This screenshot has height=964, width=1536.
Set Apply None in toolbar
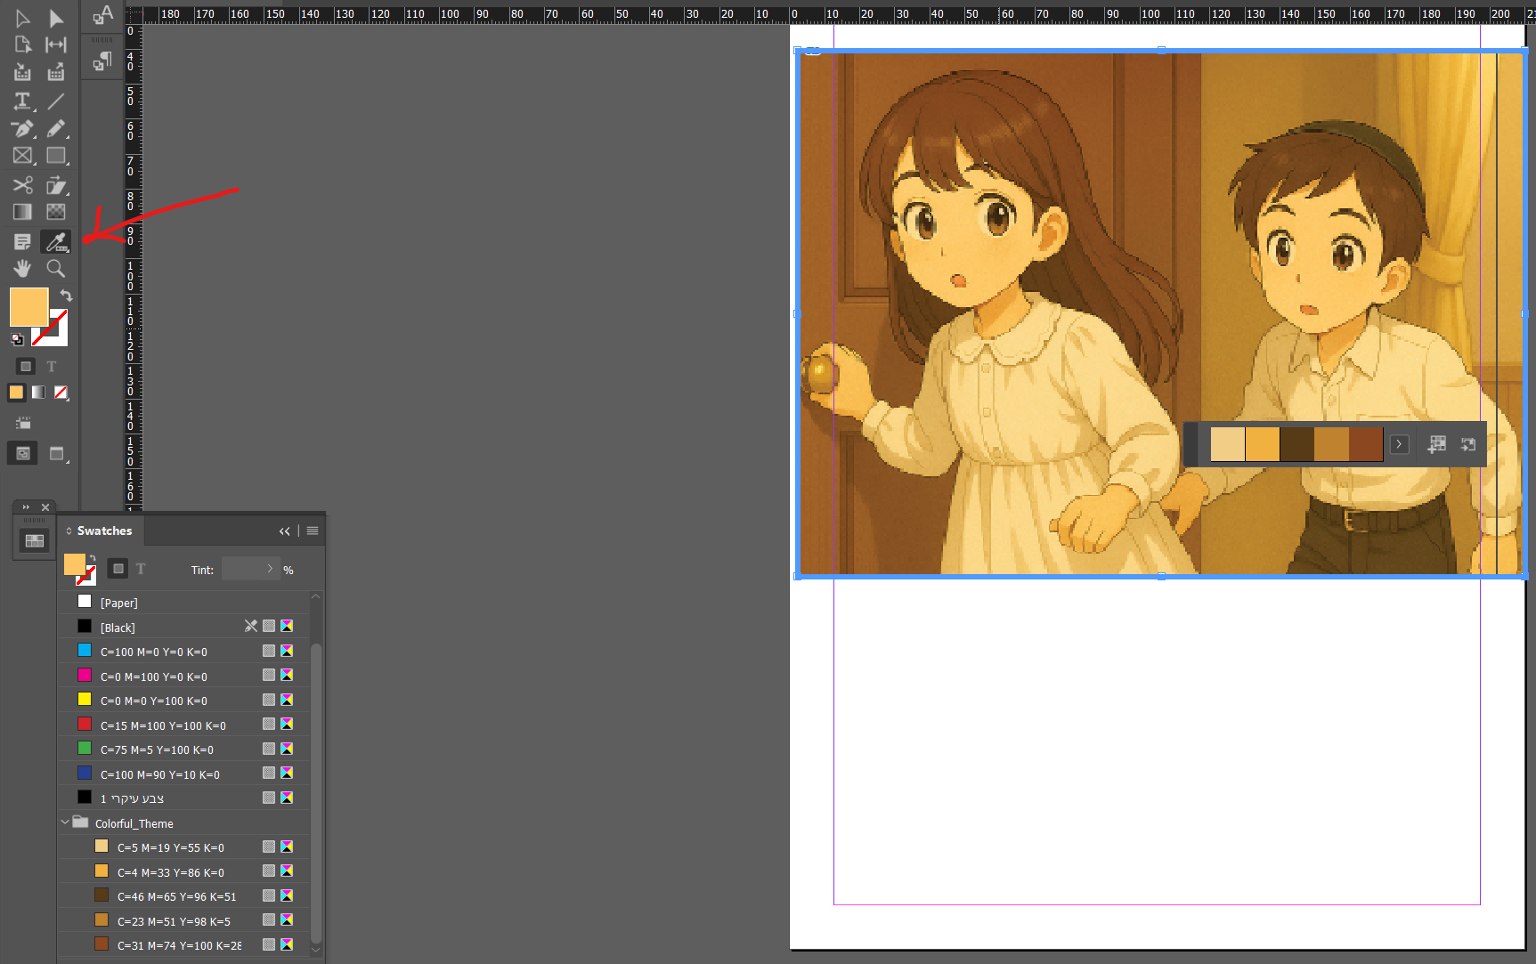[61, 393]
